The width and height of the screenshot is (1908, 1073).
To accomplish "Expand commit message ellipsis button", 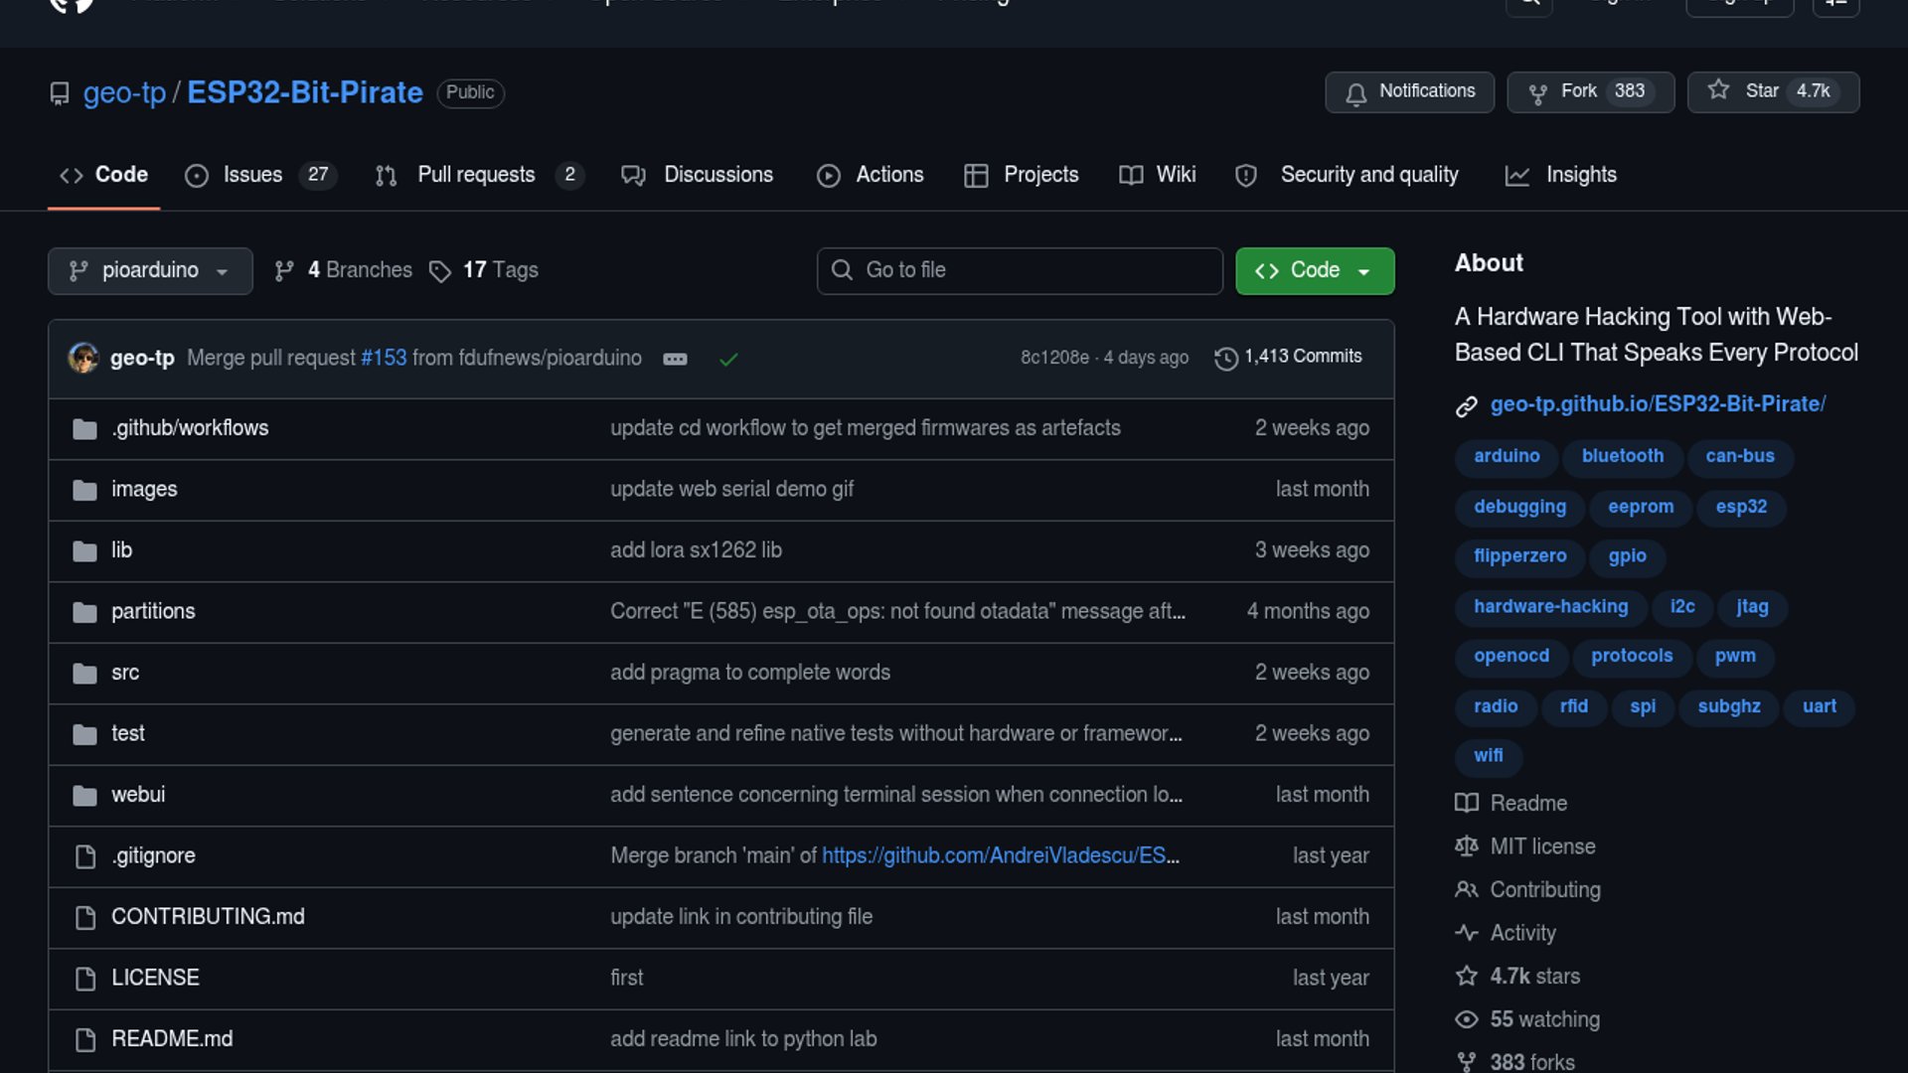I will point(675,359).
